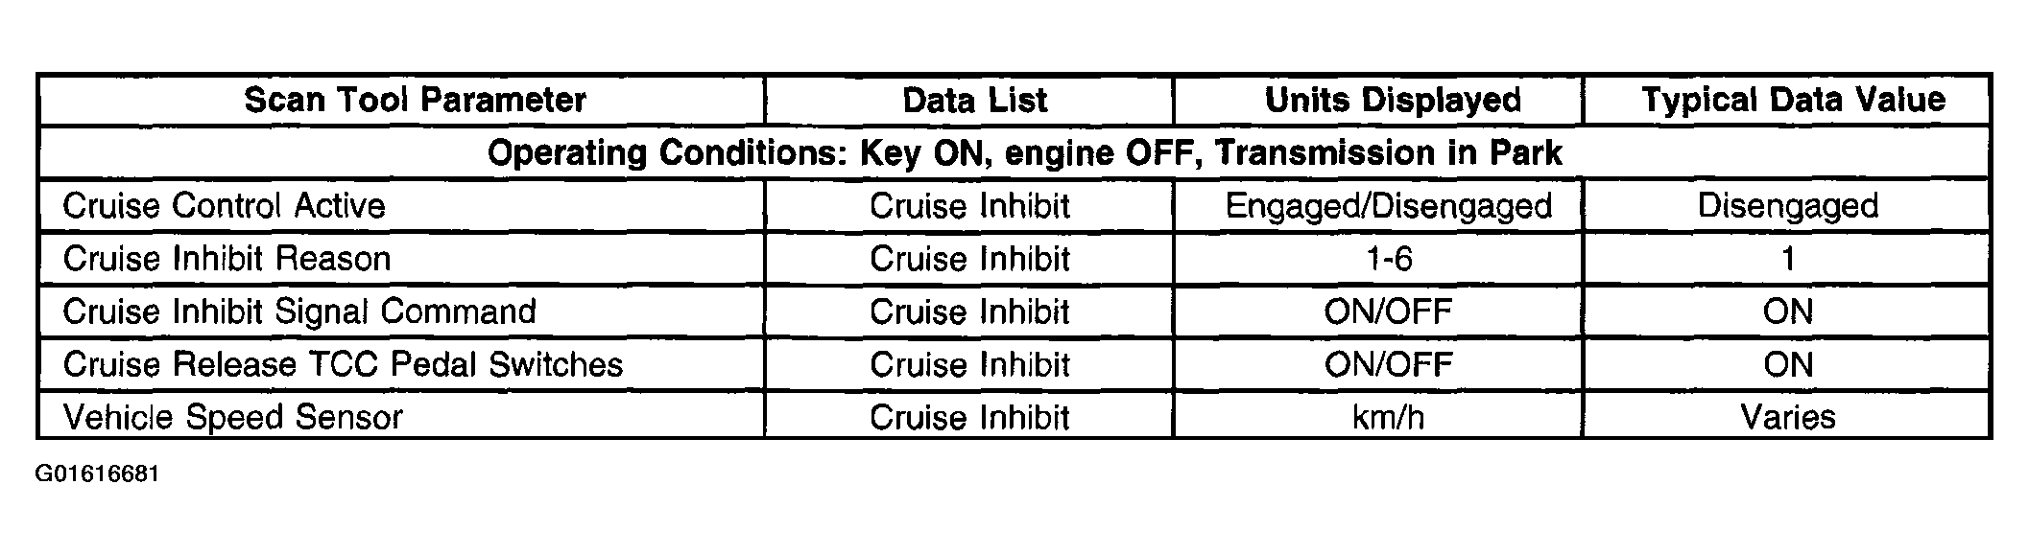This screenshot has height=554, width=2029.
Task: Select the Disengaged typical value cell
Action: click(x=1787, y=206)
